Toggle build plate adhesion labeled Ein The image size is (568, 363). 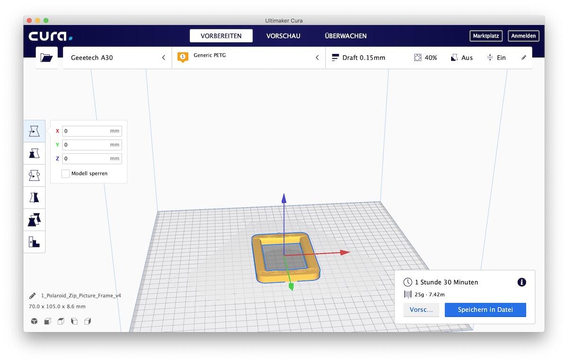click(497, 57)
